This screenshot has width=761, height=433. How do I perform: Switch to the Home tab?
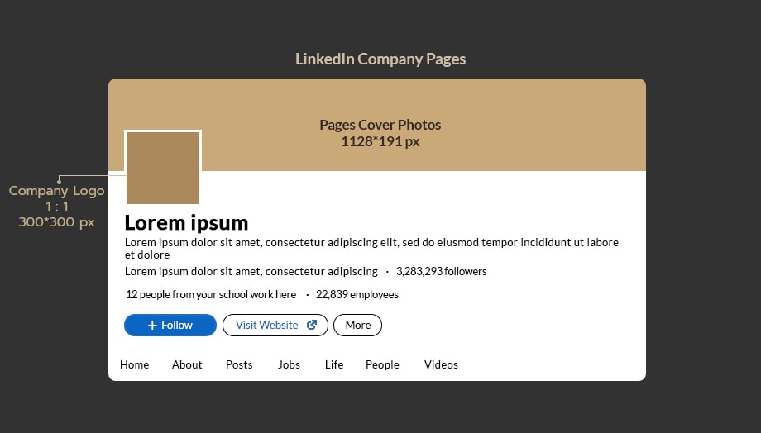(135, 364)
